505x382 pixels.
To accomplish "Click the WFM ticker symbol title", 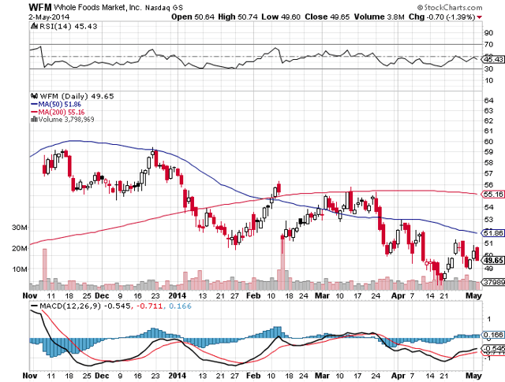I will 40,7.
